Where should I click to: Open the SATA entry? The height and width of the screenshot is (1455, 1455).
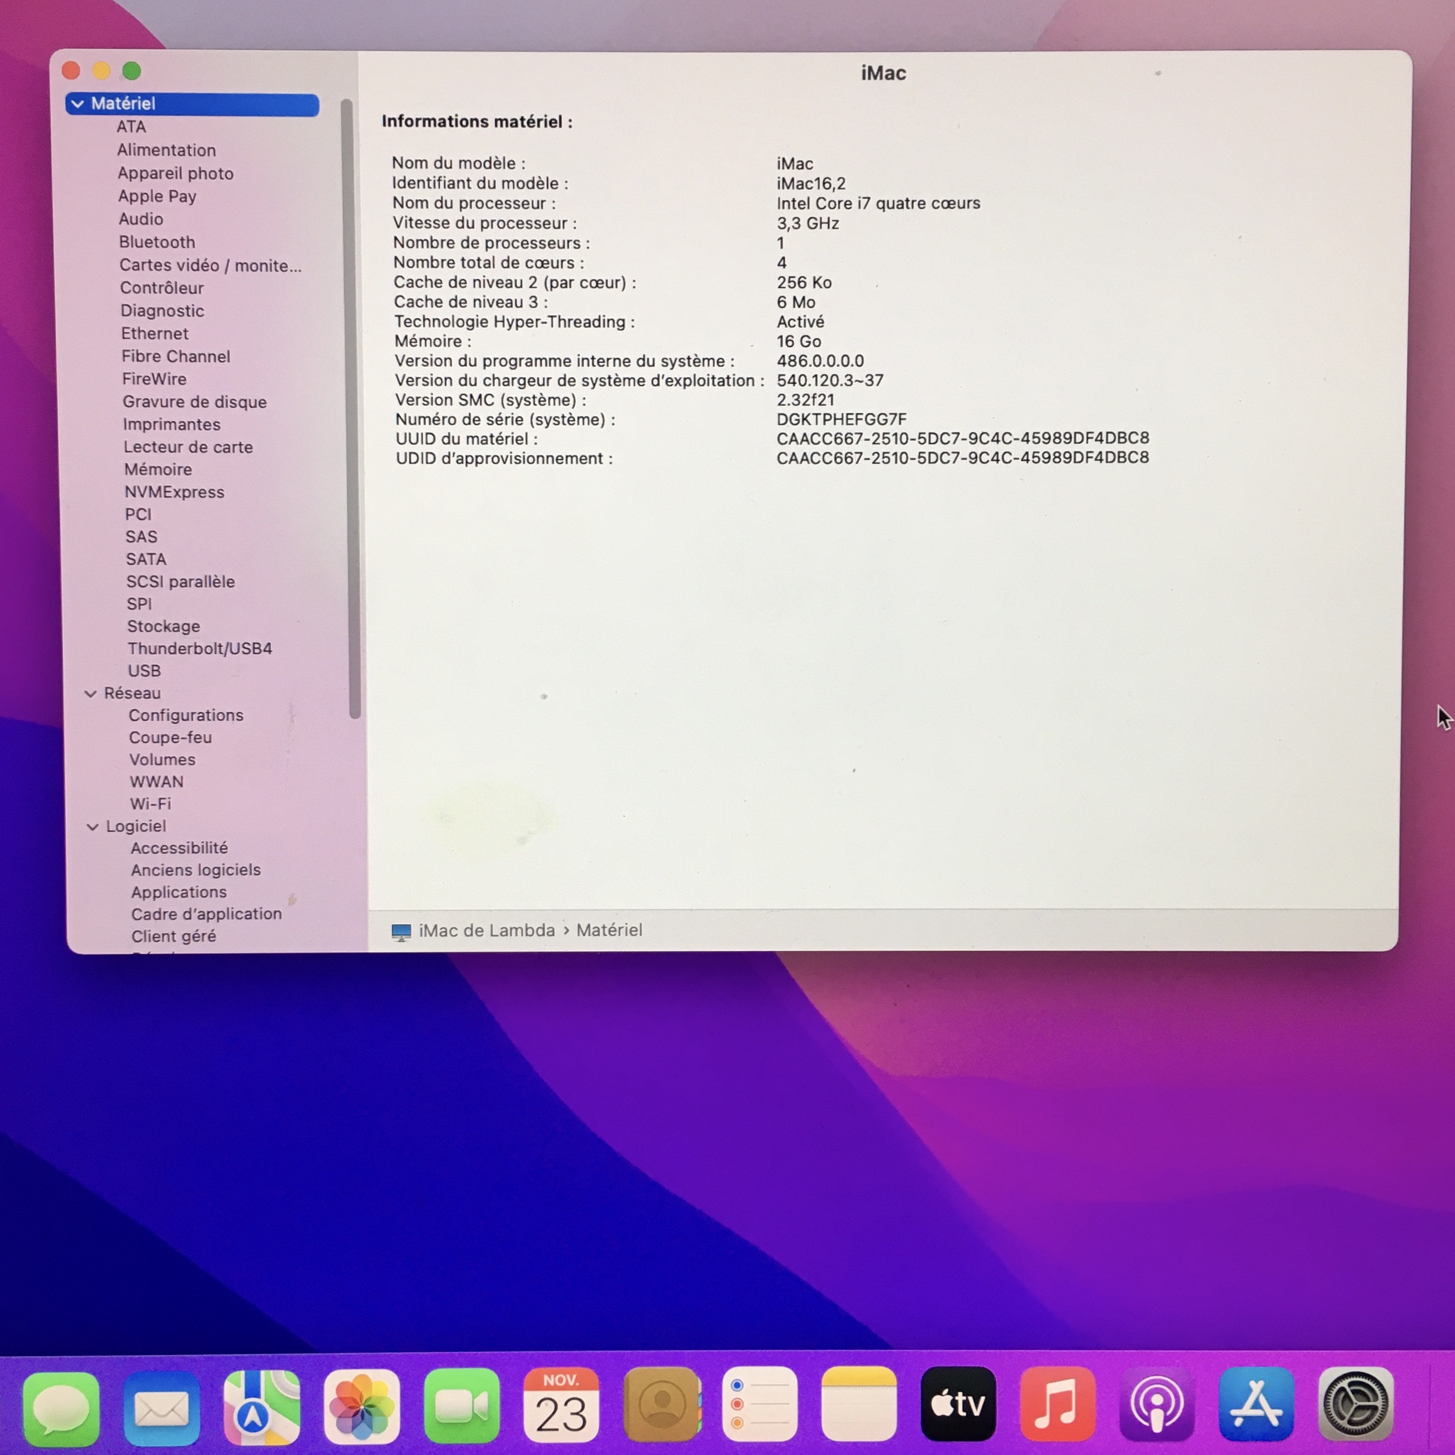146,560
